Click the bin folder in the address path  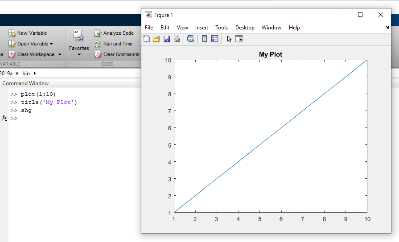coord(26,73)
